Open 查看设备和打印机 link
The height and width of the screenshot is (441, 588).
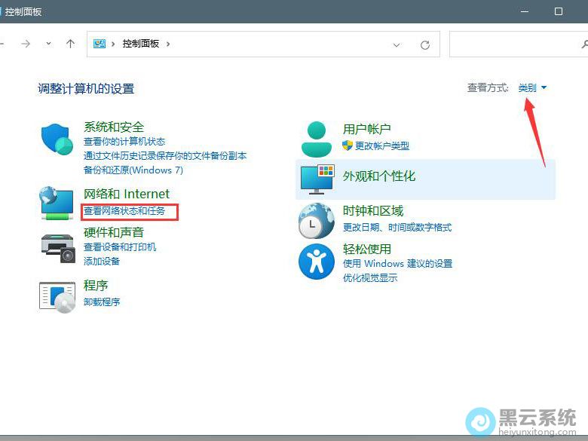[120, 247]
